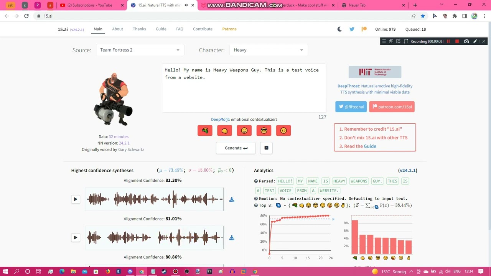The image size is (491, 276).
Task: Download the 81.01% confidence audio
Action: 232,238
